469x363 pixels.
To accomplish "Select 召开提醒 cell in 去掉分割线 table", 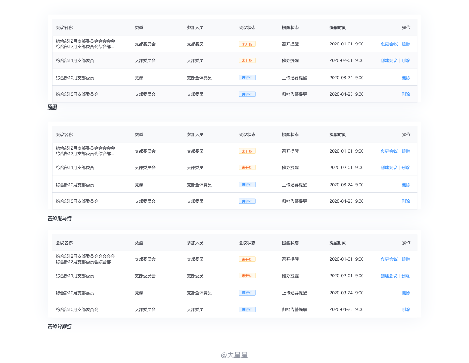I will [x=290, y=259].
